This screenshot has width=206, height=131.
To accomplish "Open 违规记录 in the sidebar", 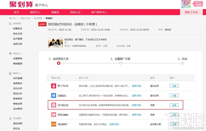I will (x=18, y=44).
